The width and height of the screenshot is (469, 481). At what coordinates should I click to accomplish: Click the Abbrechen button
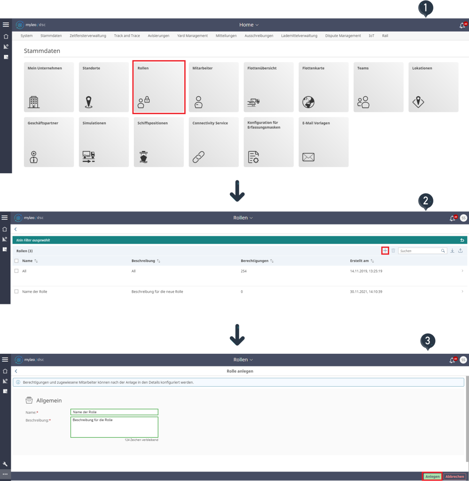(x=454, y=476)
